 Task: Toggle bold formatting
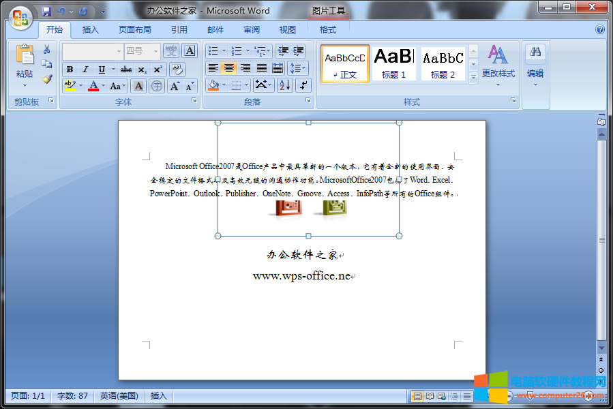click(70, 69)
